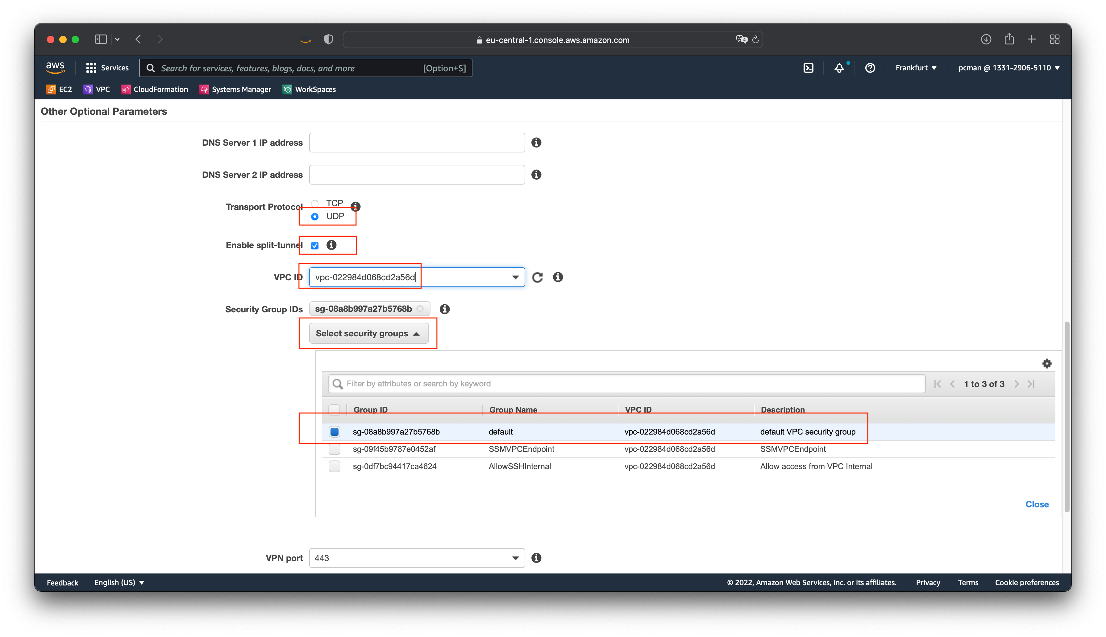Click info icon for DNS Server 2
The width and height of the screenshot is (1106, 637).
[536, 175]
